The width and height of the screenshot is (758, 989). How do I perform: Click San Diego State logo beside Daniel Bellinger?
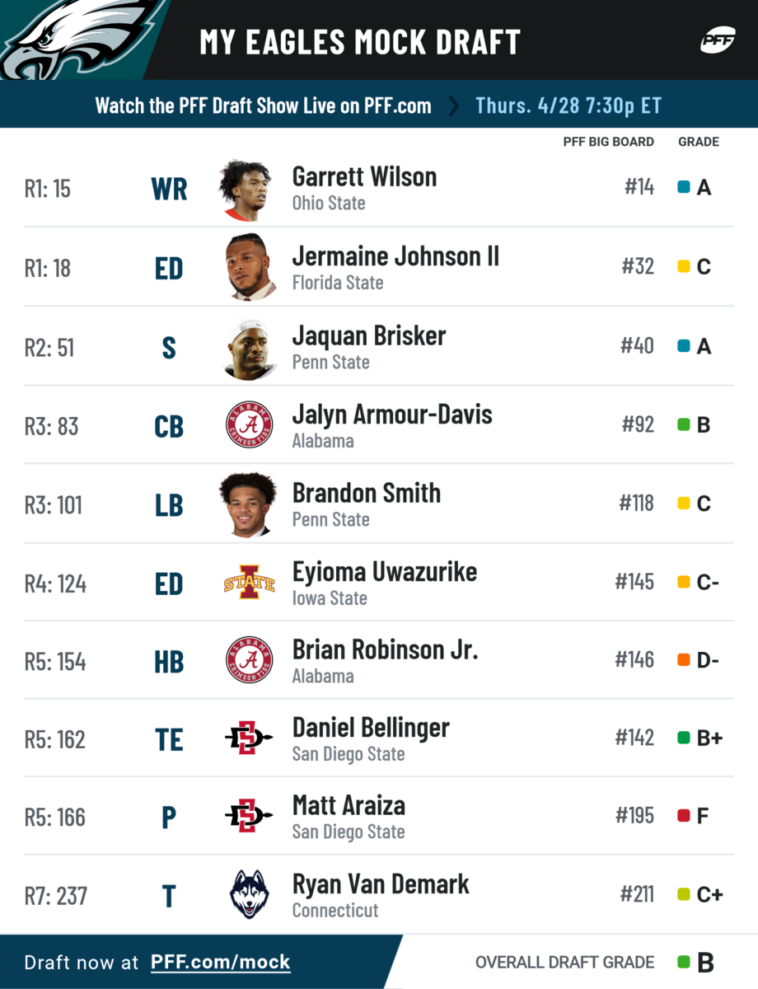(249, 738)
